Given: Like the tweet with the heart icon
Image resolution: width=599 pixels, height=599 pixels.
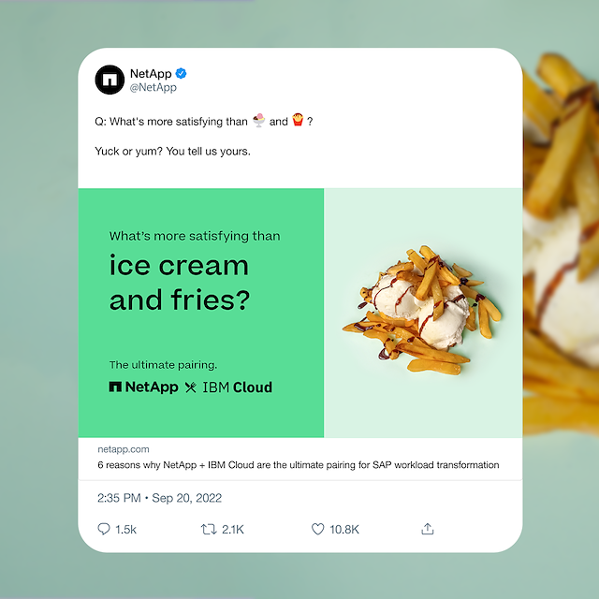Looking at the screenshot, I should point(317,529).
